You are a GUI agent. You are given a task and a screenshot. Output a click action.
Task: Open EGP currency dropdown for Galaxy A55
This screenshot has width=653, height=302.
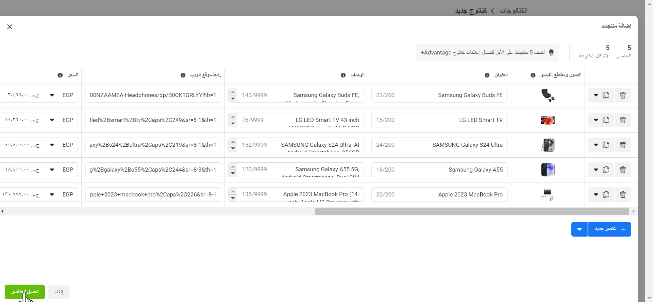coord(61,170)
